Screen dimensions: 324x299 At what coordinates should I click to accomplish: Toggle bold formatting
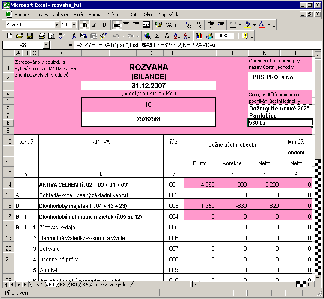[x=85, y=25]
